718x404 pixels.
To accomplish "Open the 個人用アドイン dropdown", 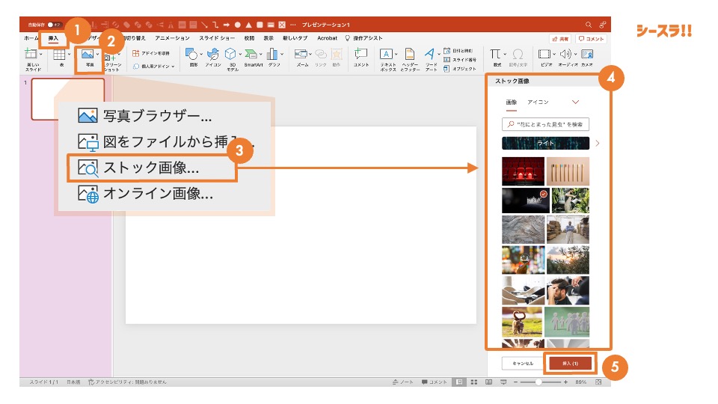I will point(154,67).
